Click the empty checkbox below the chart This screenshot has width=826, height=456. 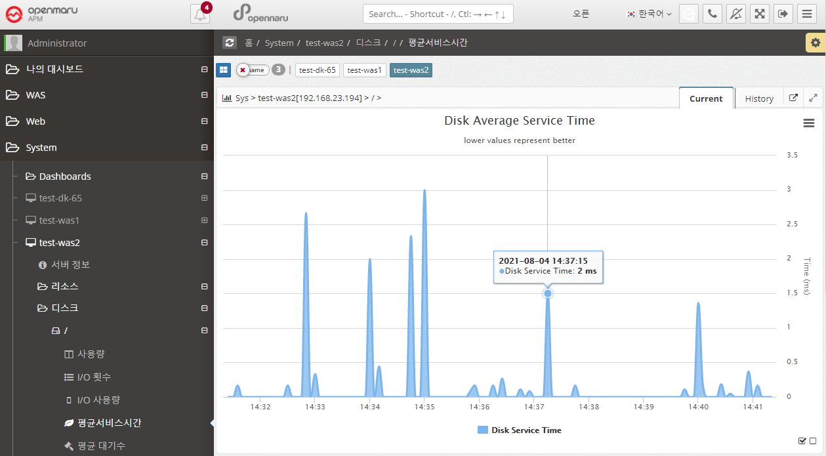pyautogui.click(x=813, y=441)
